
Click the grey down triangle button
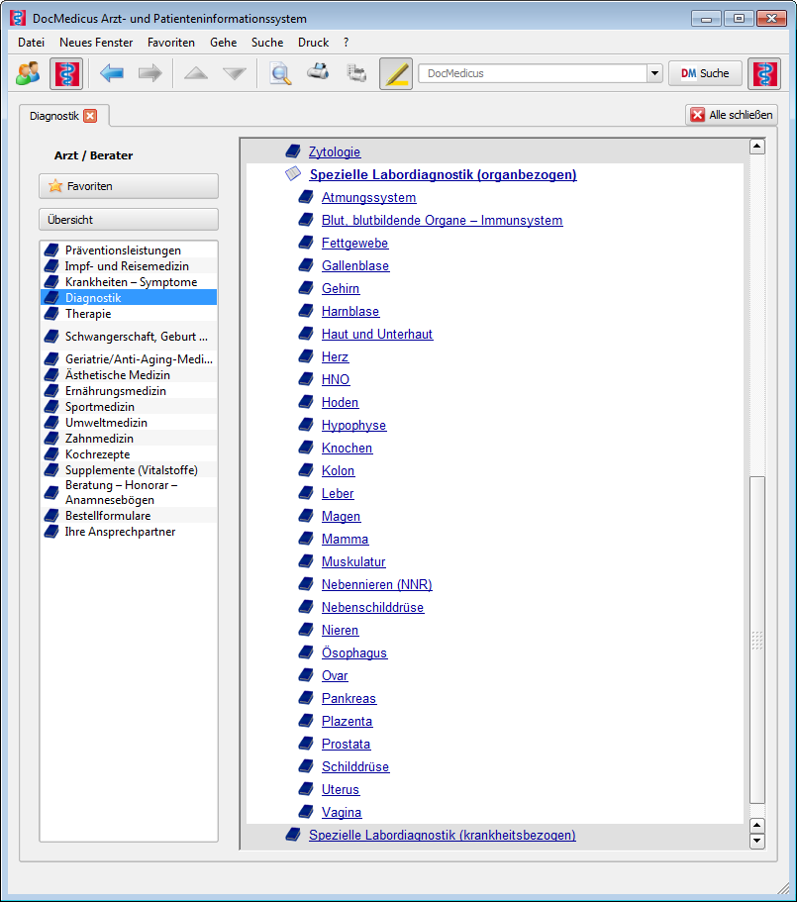tap(234, 73)
